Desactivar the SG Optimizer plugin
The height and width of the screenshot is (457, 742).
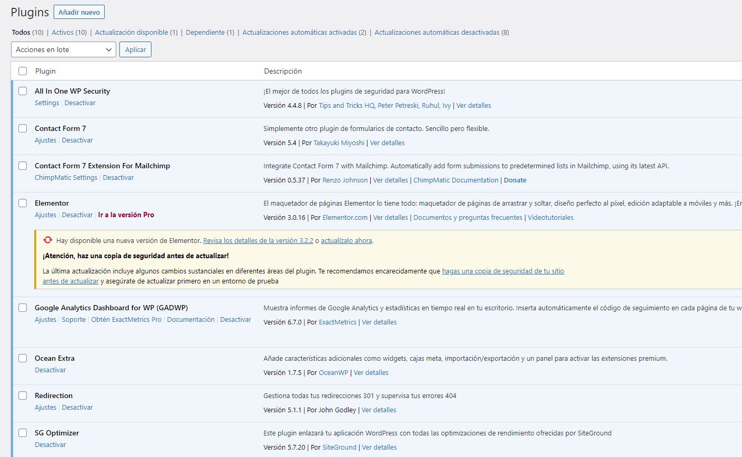50,445
